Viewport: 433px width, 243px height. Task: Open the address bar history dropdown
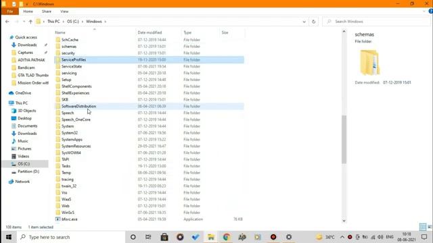pyautogui.click(x=304, y=22)
